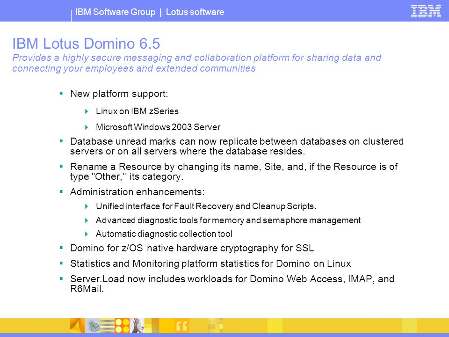This screenshot has width=449, height=337.
Task: Click the raised hands footer image
Action: 137,326
